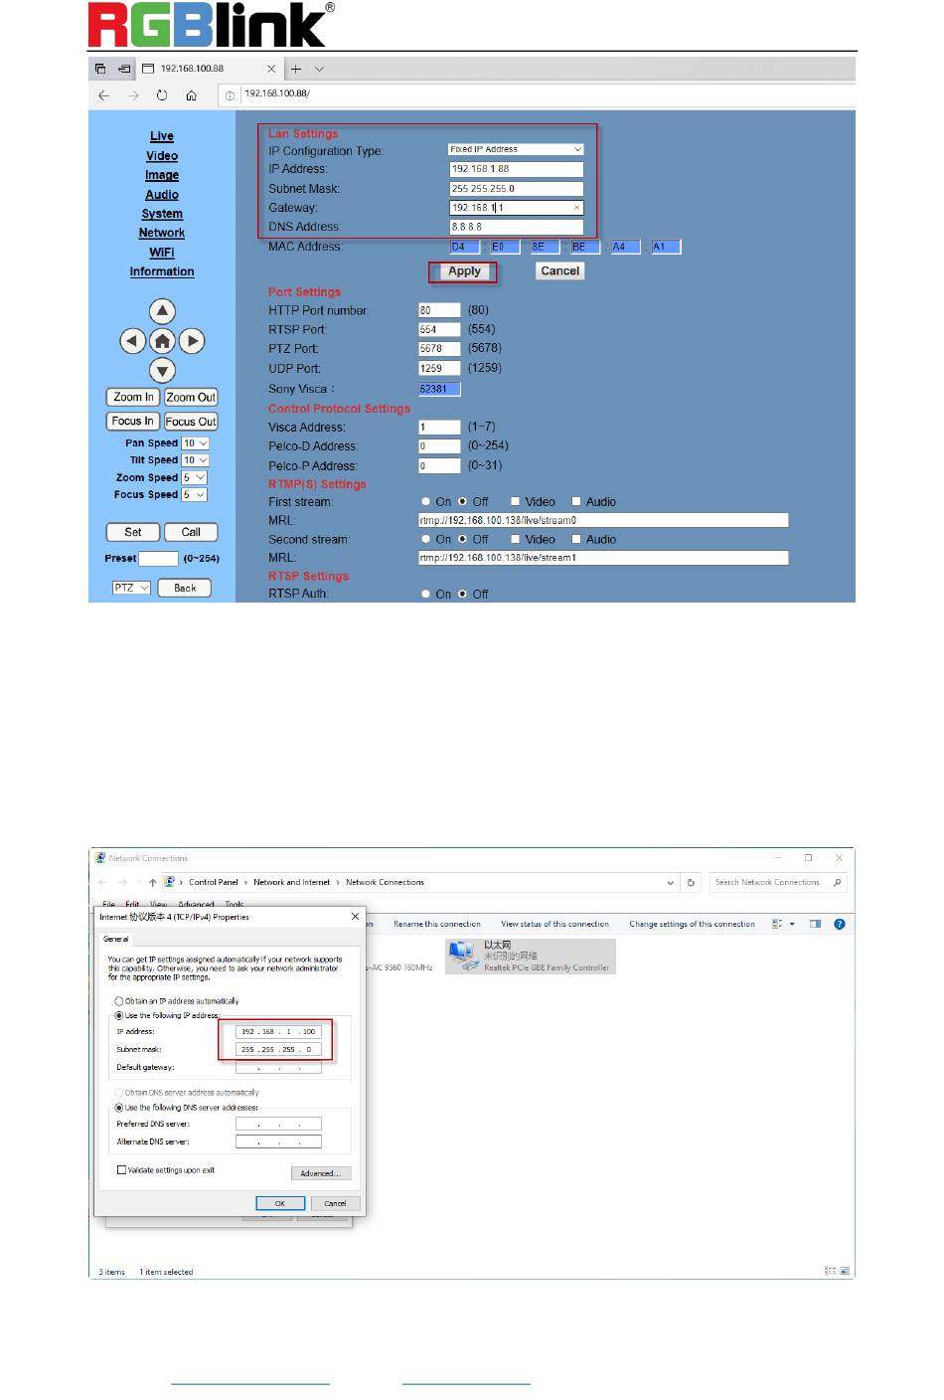Select First stream Off radio
Screen dimensions: 944x1400
[x=462, y=502]
